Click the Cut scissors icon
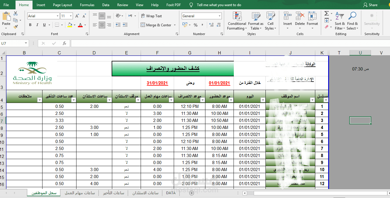Viewport: 390px width, 198px height. click(x=16, y=13)
